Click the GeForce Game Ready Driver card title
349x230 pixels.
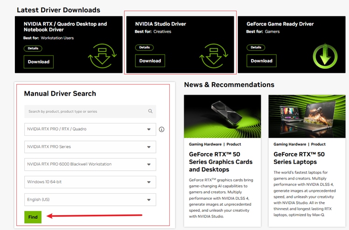click(x=280, y=24)
